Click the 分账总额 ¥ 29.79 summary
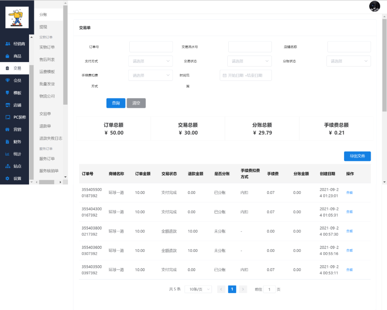This screenshot has width=387, height=310. pyautogui.click(x=262, y=129)
